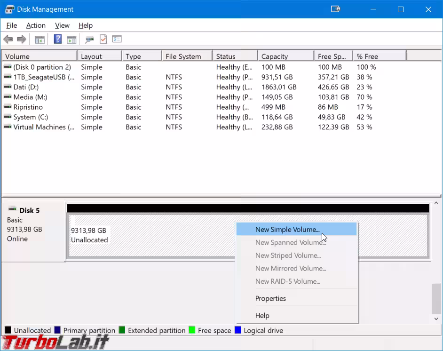Click Help at bottom of context menu
Screen dimensions: 443x351
262,315
